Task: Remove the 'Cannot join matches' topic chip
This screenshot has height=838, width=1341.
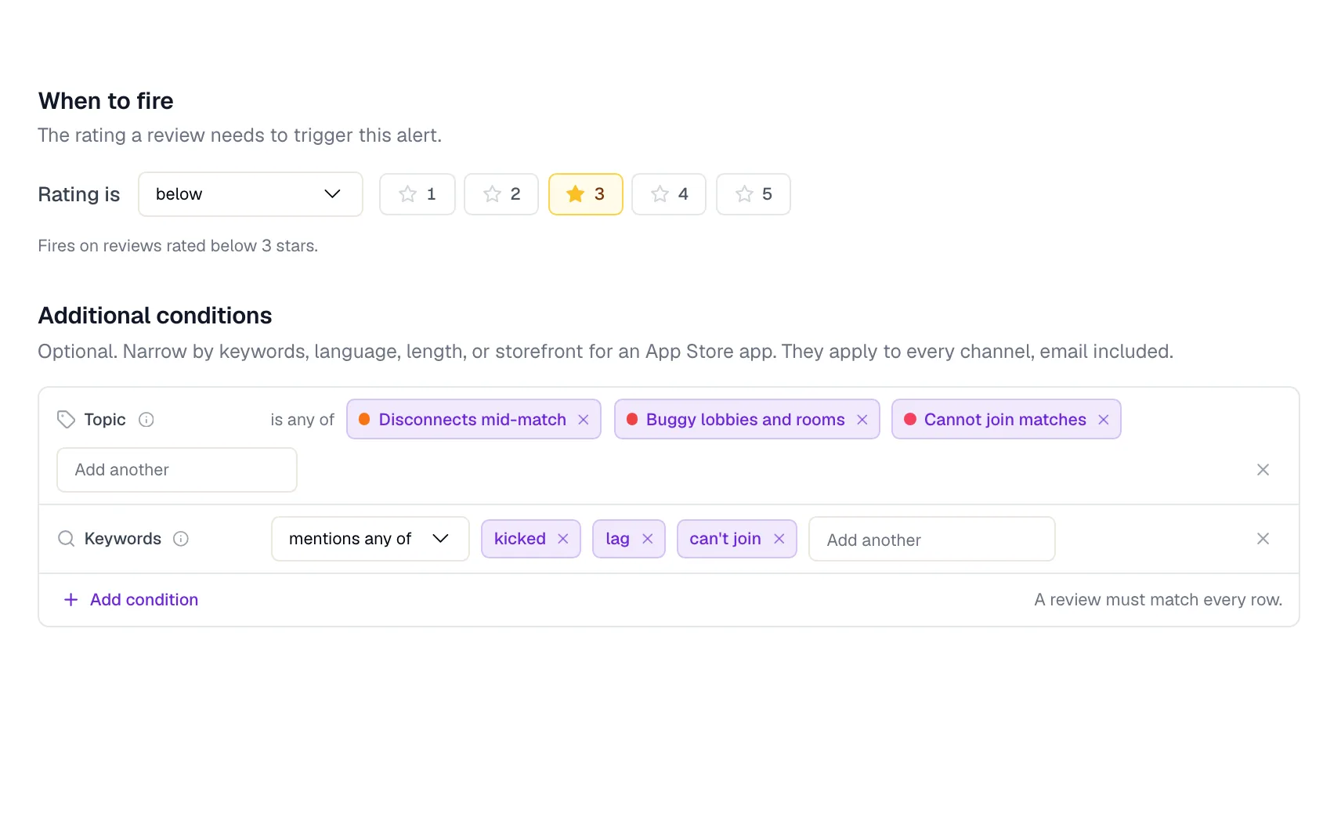Action: click(x=1104, y=420)
